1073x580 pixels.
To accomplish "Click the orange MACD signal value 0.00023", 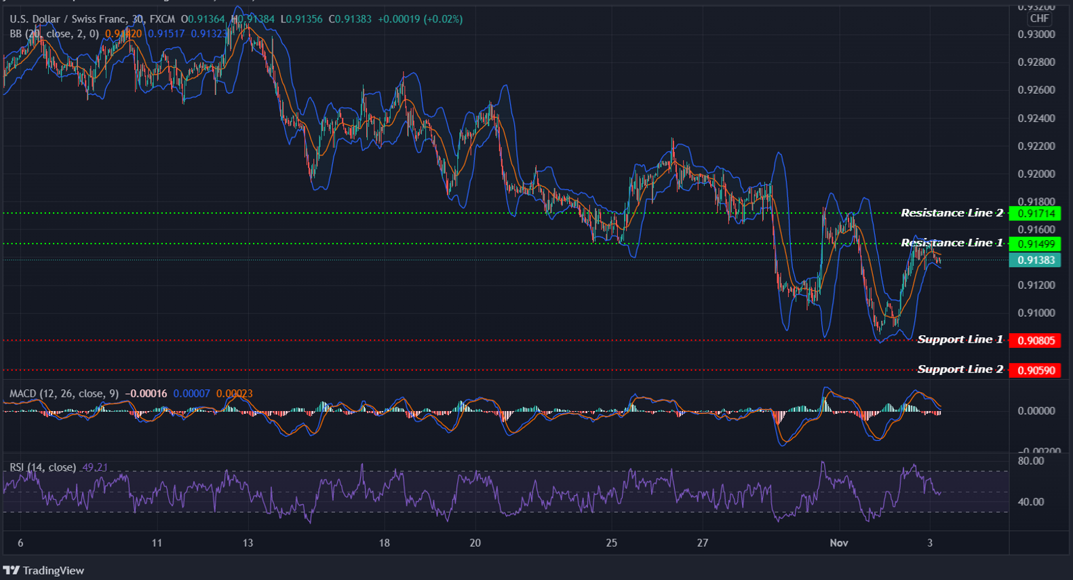I will point(235,393).
